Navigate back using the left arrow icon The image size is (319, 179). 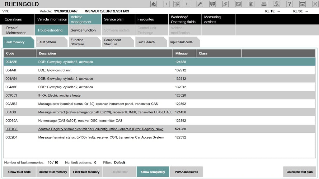click(166, 4)
